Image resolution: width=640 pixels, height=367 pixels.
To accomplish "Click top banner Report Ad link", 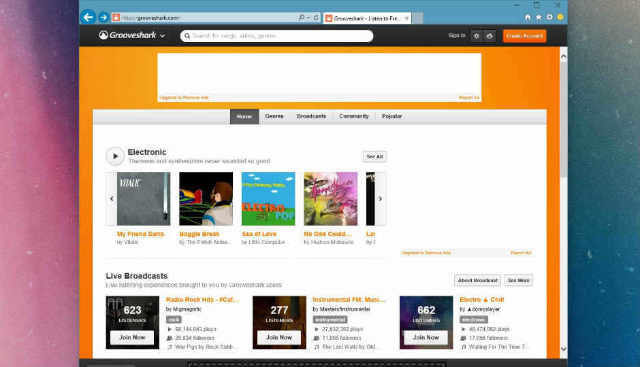I will tap(469, 98).
